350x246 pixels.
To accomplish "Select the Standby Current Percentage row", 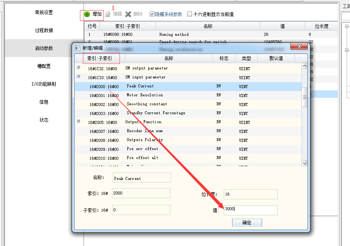I will click(188, 113).
